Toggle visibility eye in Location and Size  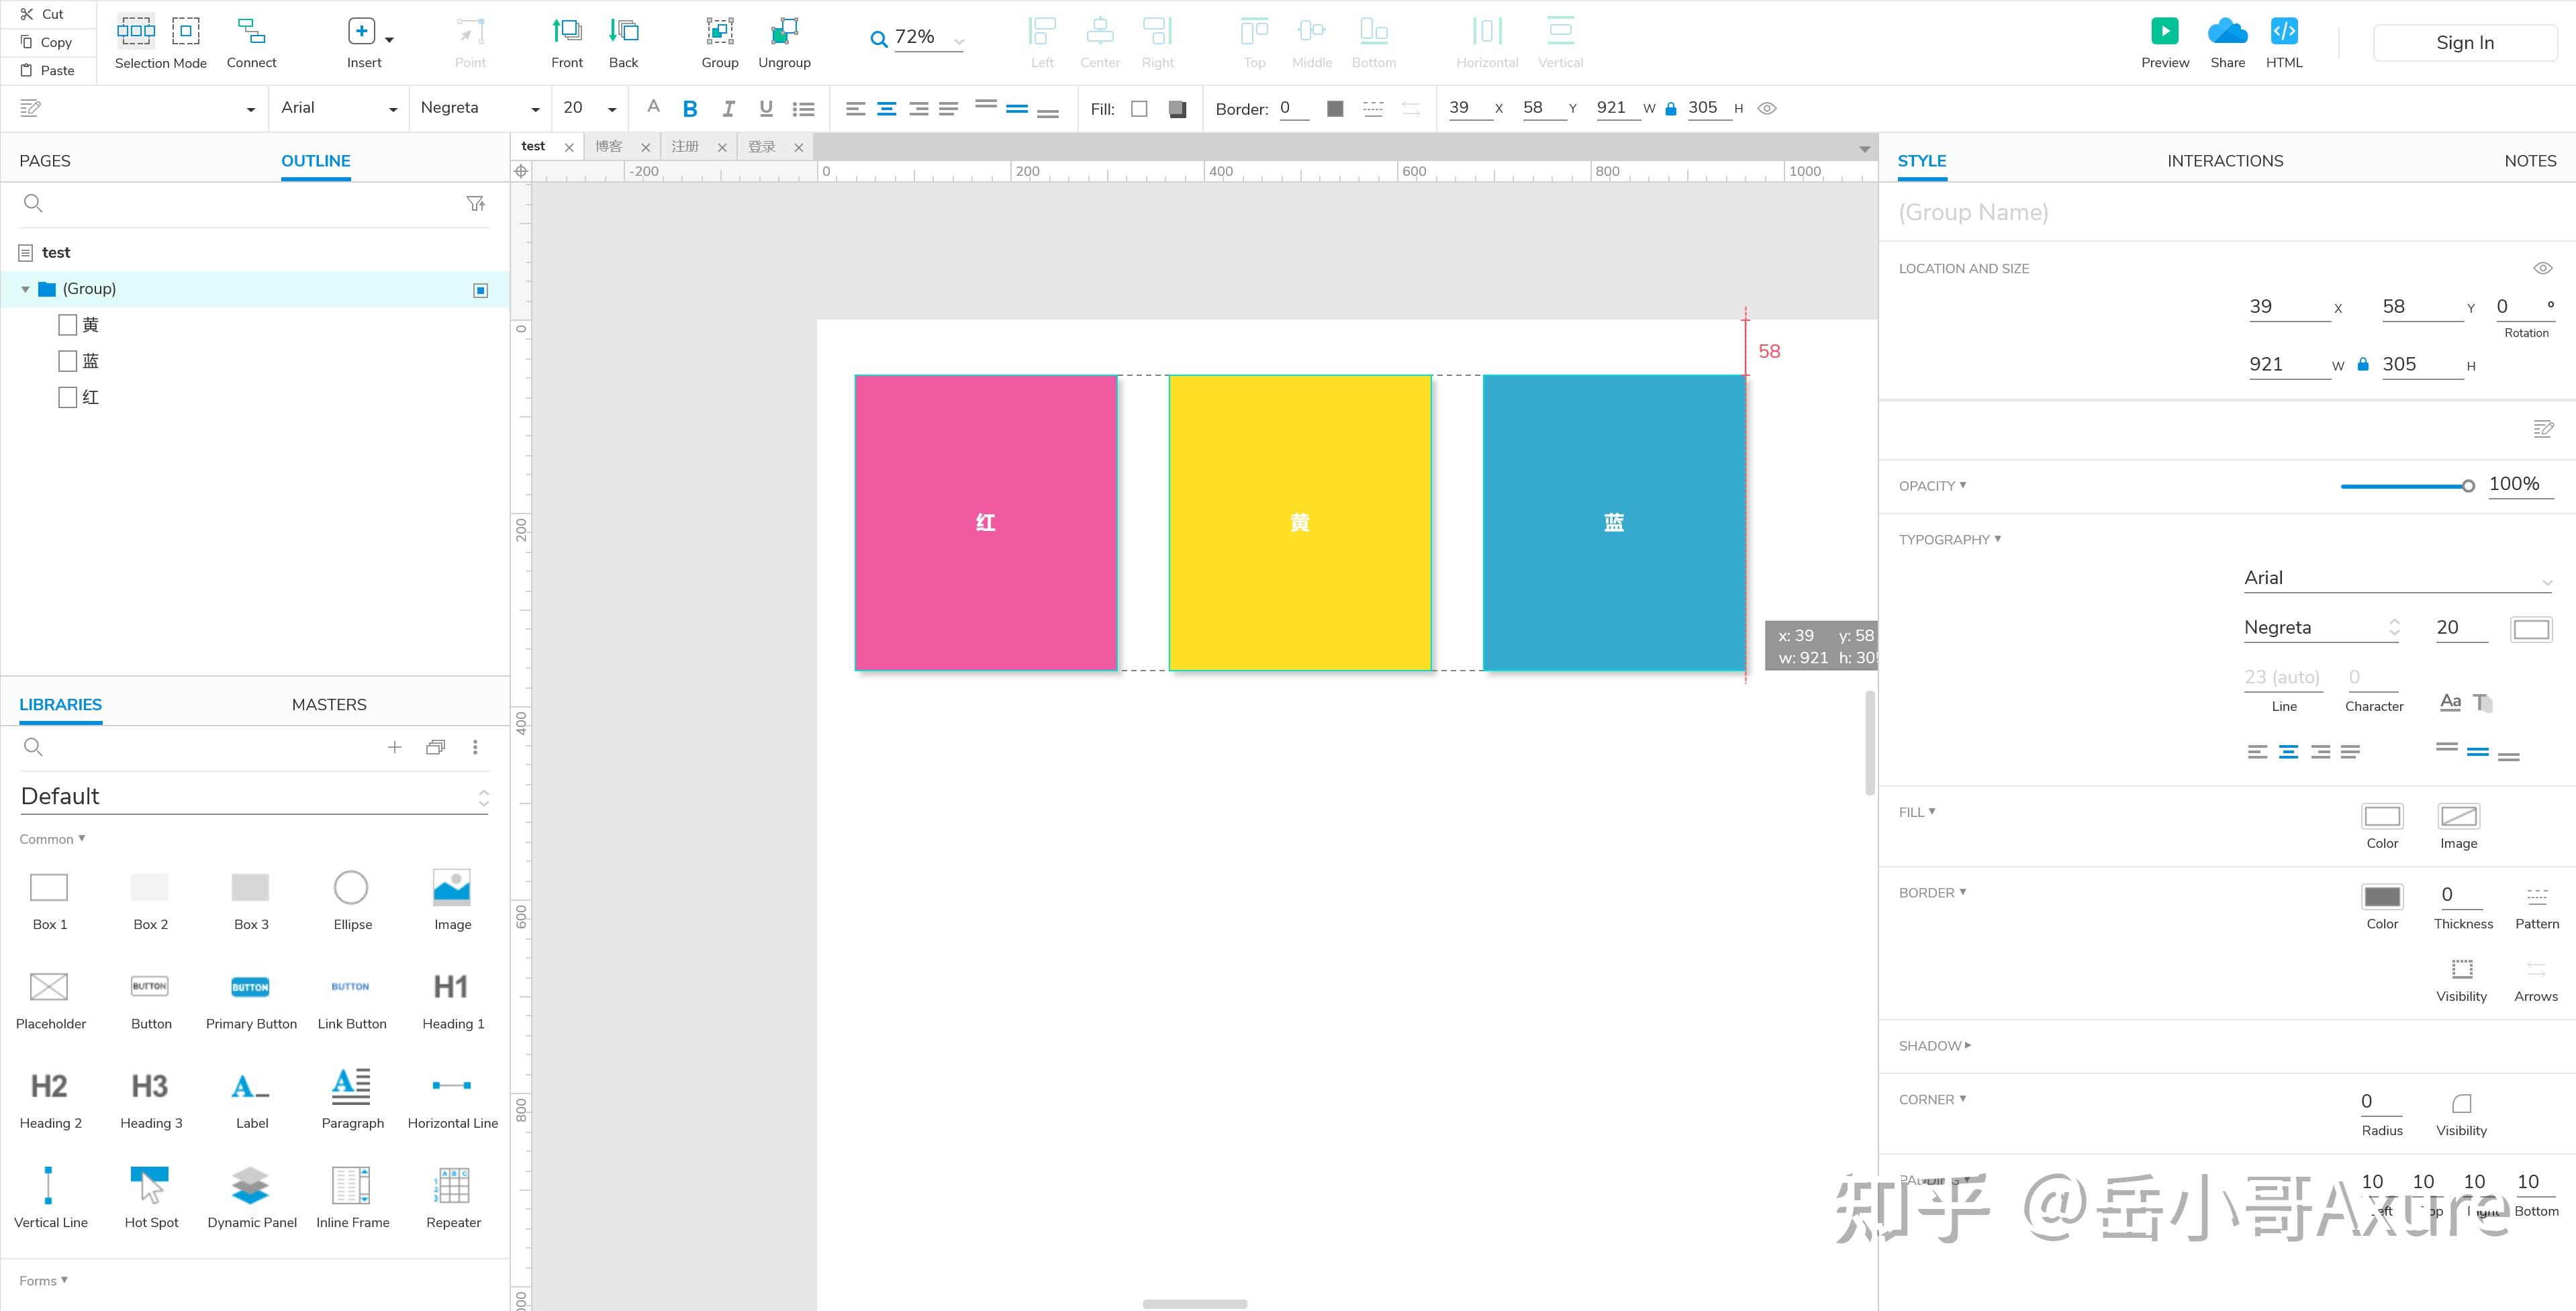click(2543, 268)
